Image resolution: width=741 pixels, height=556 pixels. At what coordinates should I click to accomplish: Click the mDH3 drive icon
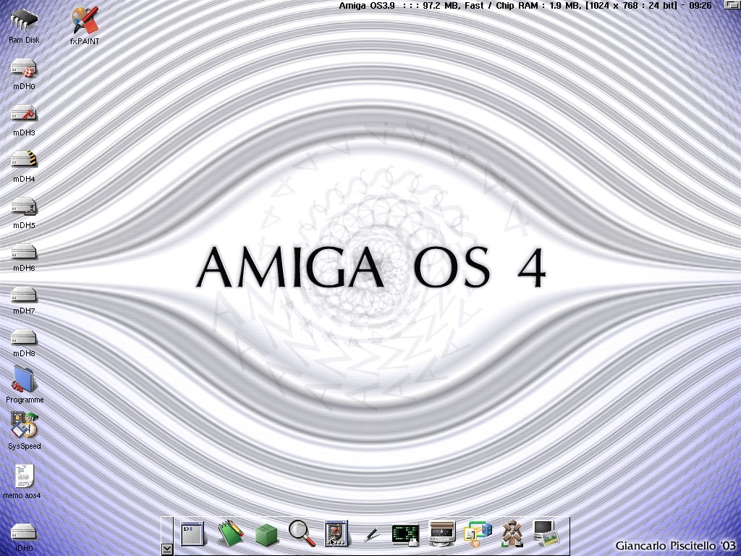pyautogui.click(x=24, y=115)
